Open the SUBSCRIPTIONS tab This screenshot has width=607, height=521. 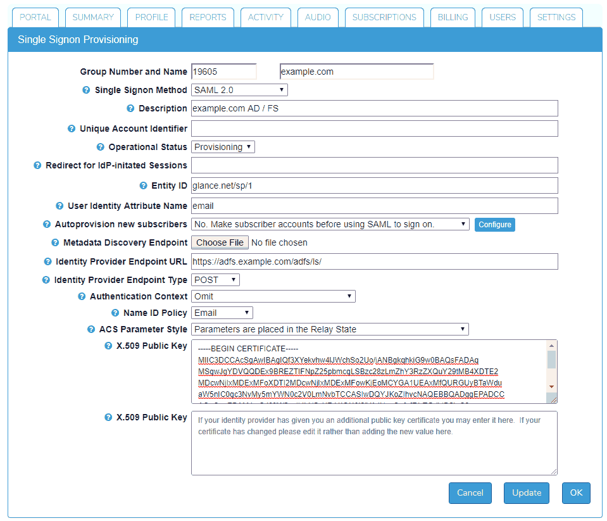pos(384,17)
